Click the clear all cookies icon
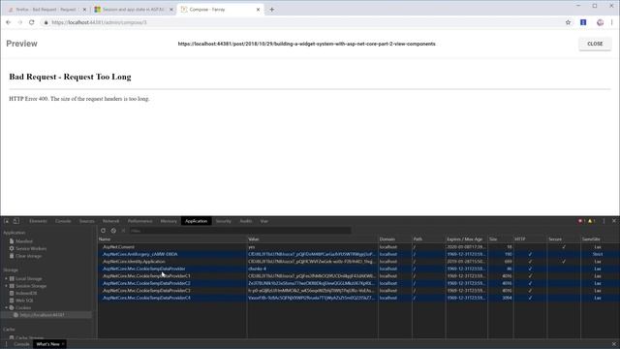The height and width of the screenshot is (349, 620). click(x=113, y=231)
